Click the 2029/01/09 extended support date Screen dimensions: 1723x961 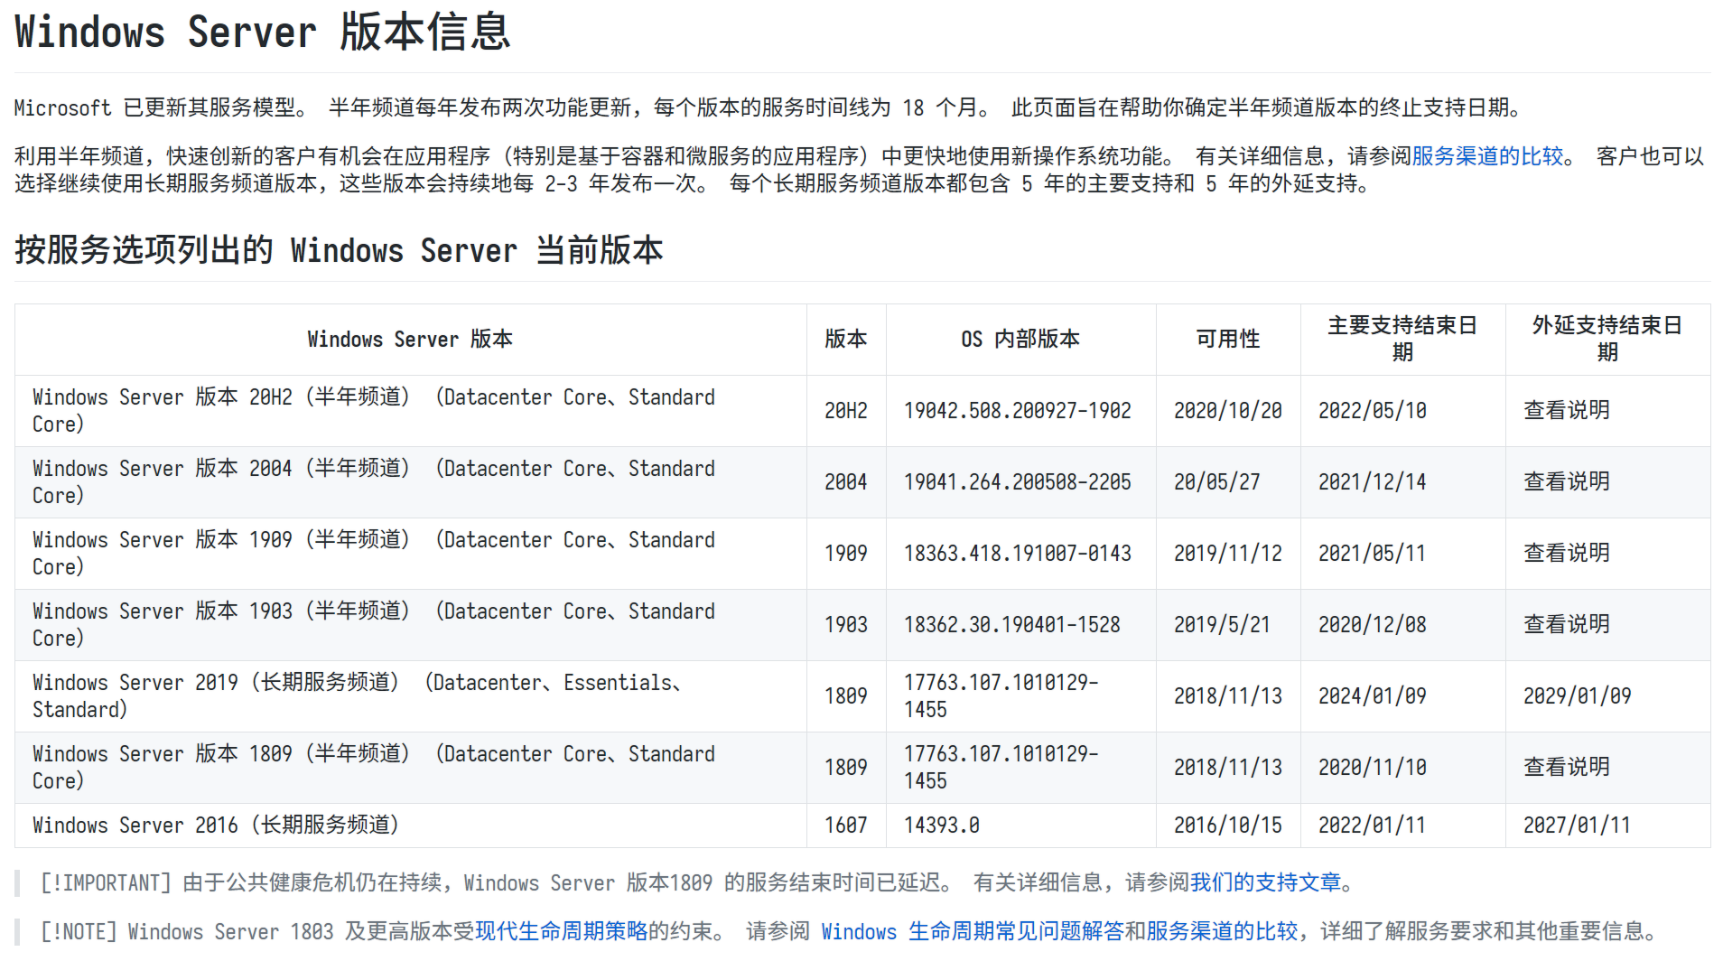coord(1578,696)
